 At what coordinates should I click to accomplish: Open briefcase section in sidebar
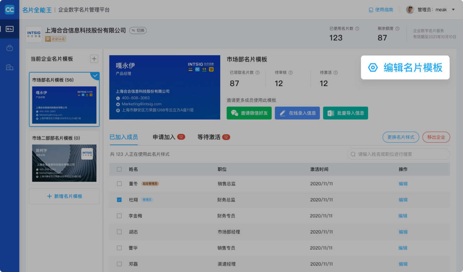[x=9, y=48]
